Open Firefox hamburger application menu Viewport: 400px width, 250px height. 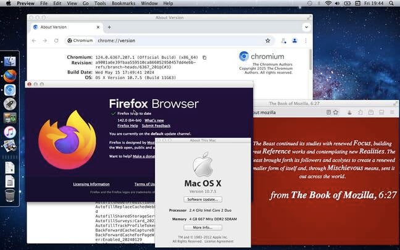pyautogui.click(x=392, y=112)
